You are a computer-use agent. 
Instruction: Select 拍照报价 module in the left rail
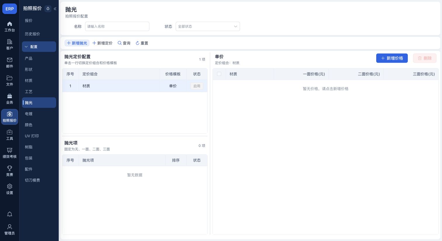[x=10, y=117]
